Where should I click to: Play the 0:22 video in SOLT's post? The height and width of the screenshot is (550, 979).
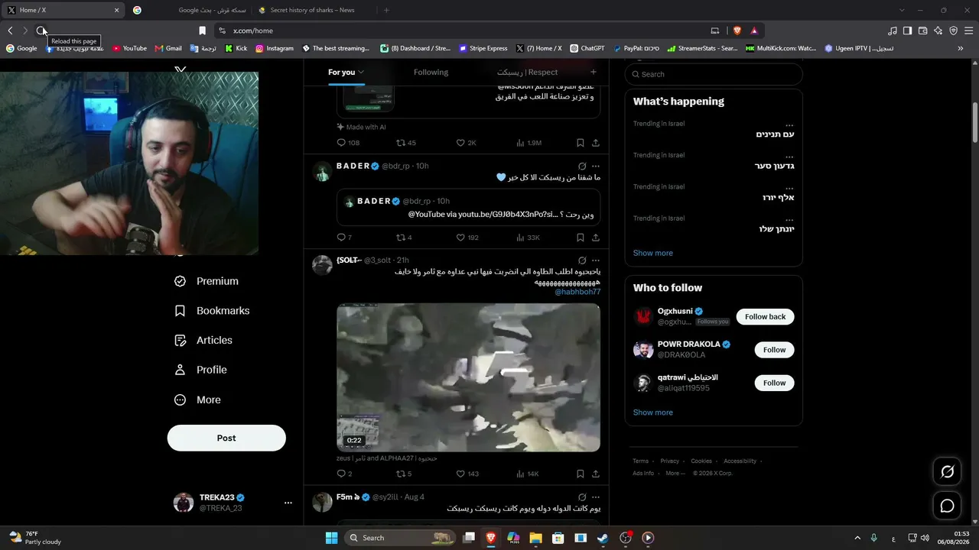tap(468, 377)
